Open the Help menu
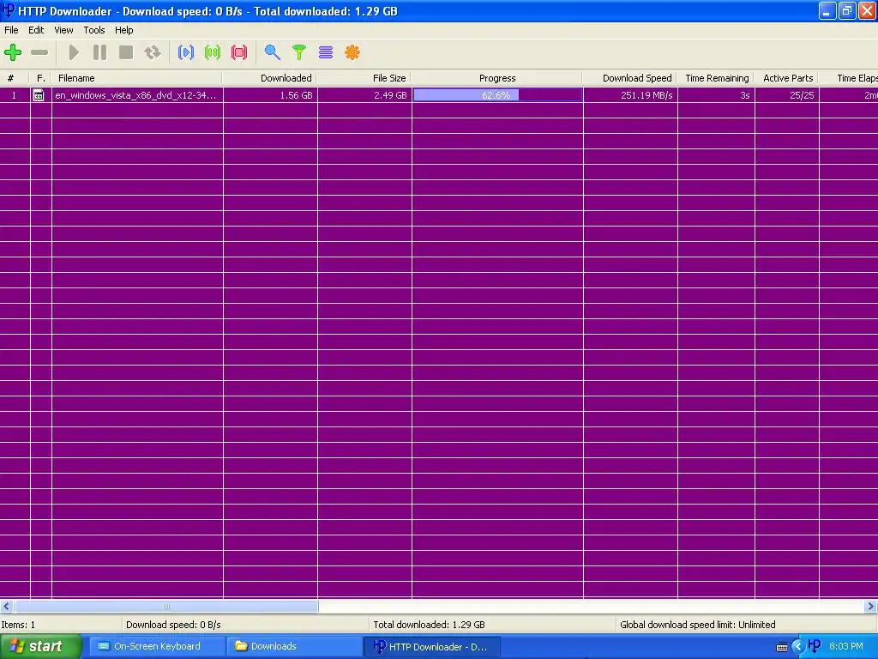This screenshot has width=878, height=659. pyautogui.click(x=123, y=30)
